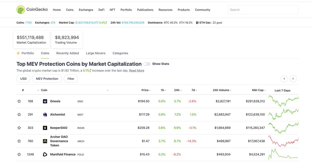Open the NFT navigation item
The height and width of the screenshot is (162, 312).
112,10
